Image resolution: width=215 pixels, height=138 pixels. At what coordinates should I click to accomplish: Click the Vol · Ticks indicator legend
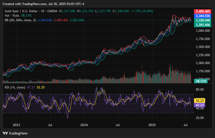12,16
